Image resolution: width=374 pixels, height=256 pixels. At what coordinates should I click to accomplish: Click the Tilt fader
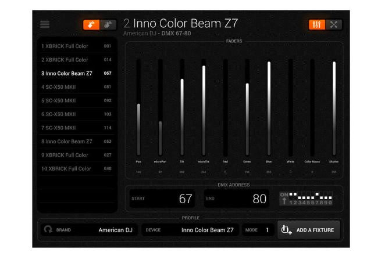(182, 107)
